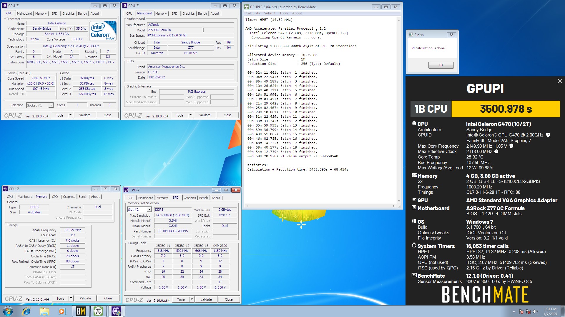
Task: Click the network tray icon
Action: (x=528, y=311)
